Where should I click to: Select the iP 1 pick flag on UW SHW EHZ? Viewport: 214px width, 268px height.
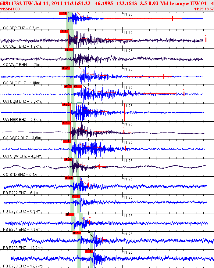[x=67, y=141]
